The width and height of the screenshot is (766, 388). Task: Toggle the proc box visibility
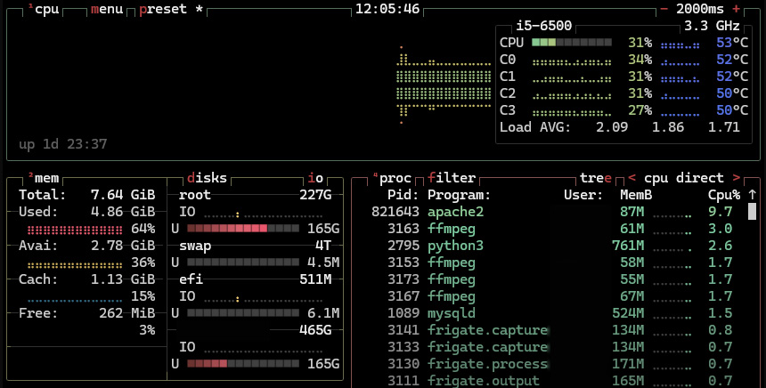click(x=395, y=178)
